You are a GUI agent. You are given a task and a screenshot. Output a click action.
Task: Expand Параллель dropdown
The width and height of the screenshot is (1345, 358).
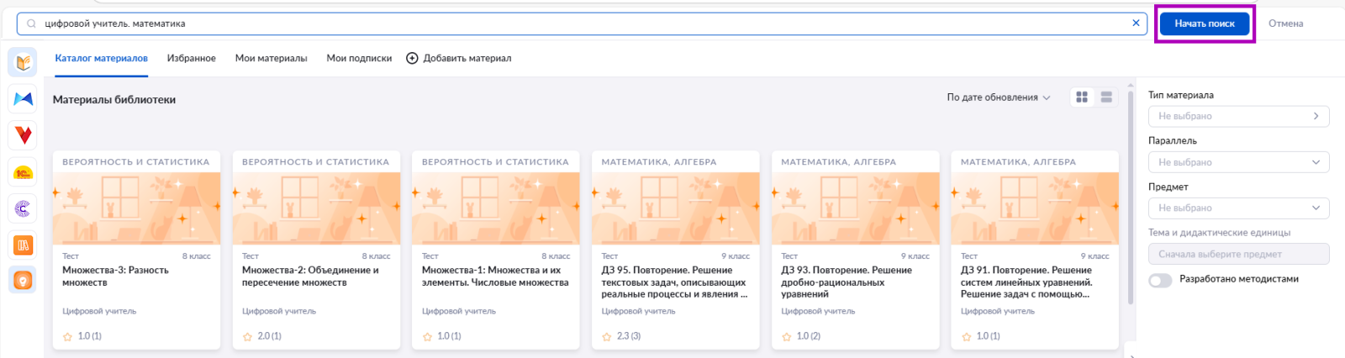pyautogui.click(x=1238, y=162)
